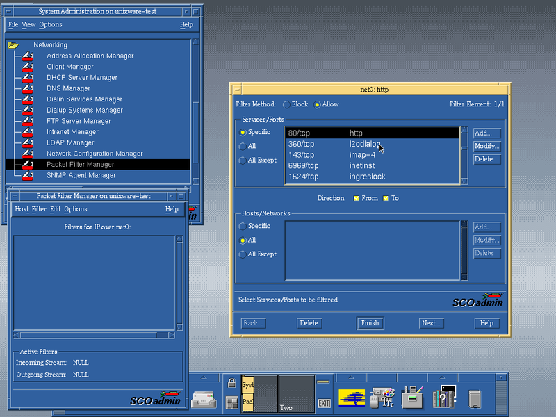Choose Specific under Hosts/Networks
556x417 pixels.
coord(254,226)
